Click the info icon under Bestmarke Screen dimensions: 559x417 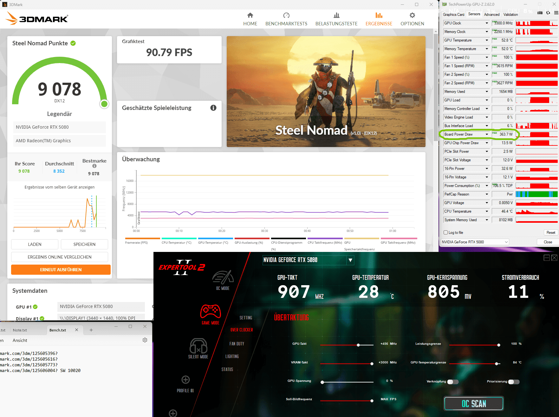coord(94,166)
